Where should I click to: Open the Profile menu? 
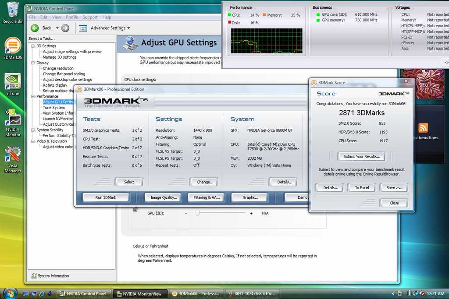tap(72, 17)
